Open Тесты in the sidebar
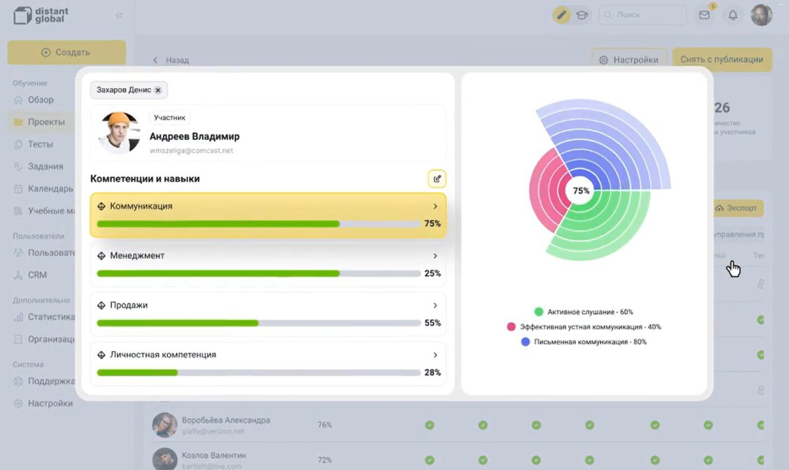 point(39,144)
